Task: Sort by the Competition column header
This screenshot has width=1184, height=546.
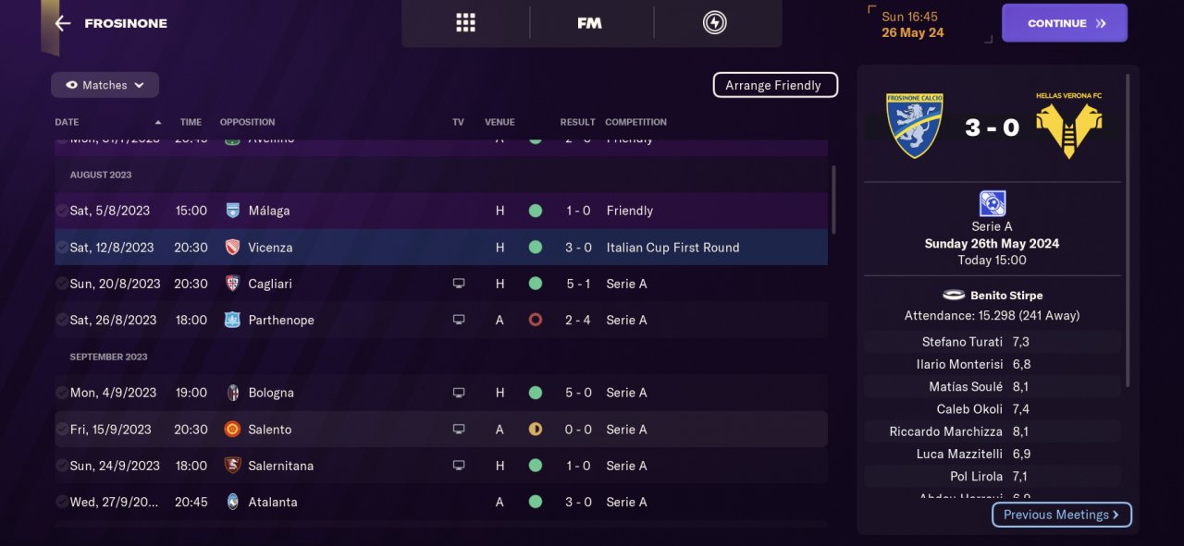Action: pos(635,122)
